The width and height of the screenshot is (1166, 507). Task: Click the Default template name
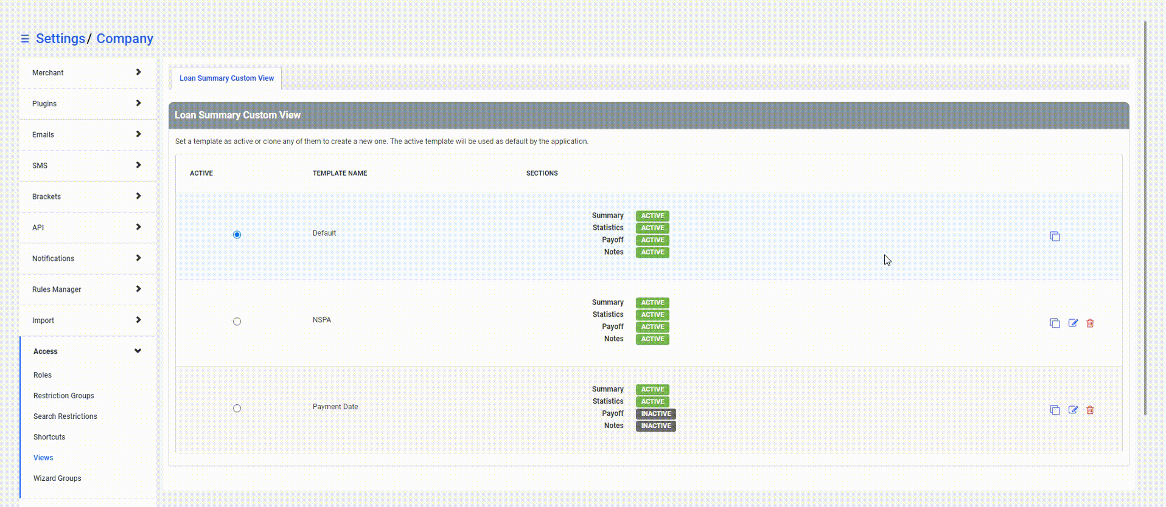tap(324, 233)
